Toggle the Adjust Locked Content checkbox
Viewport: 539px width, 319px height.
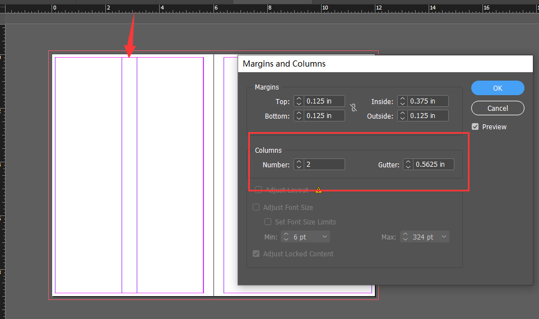tap(256, 254)
